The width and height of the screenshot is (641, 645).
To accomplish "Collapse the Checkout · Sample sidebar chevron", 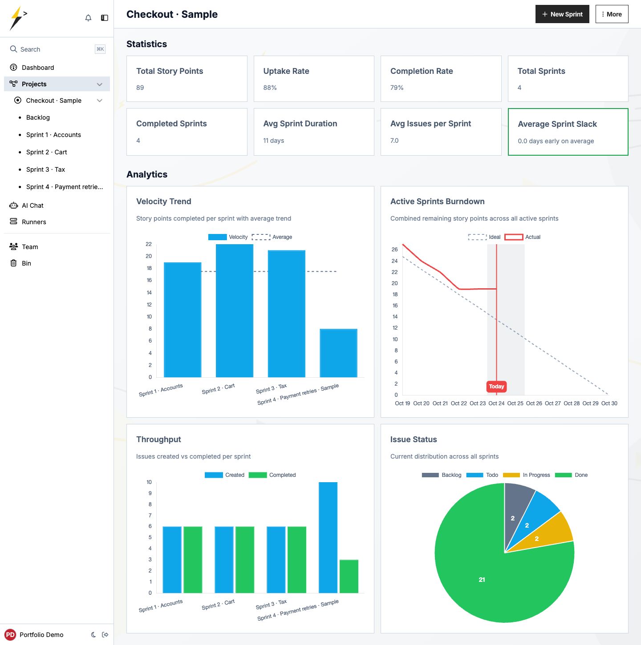I will pyautogui.click(x=100, y=101).
